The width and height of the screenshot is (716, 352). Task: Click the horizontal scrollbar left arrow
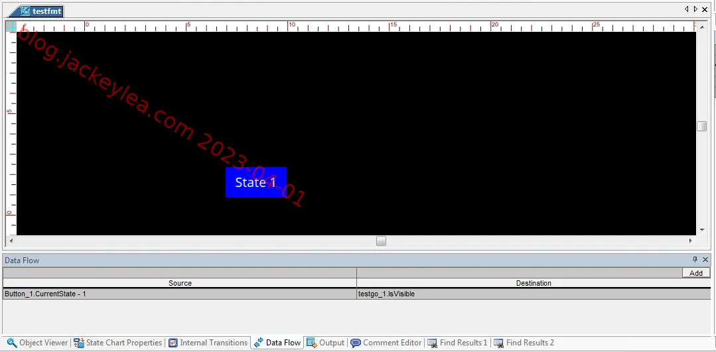pos(11,241)
